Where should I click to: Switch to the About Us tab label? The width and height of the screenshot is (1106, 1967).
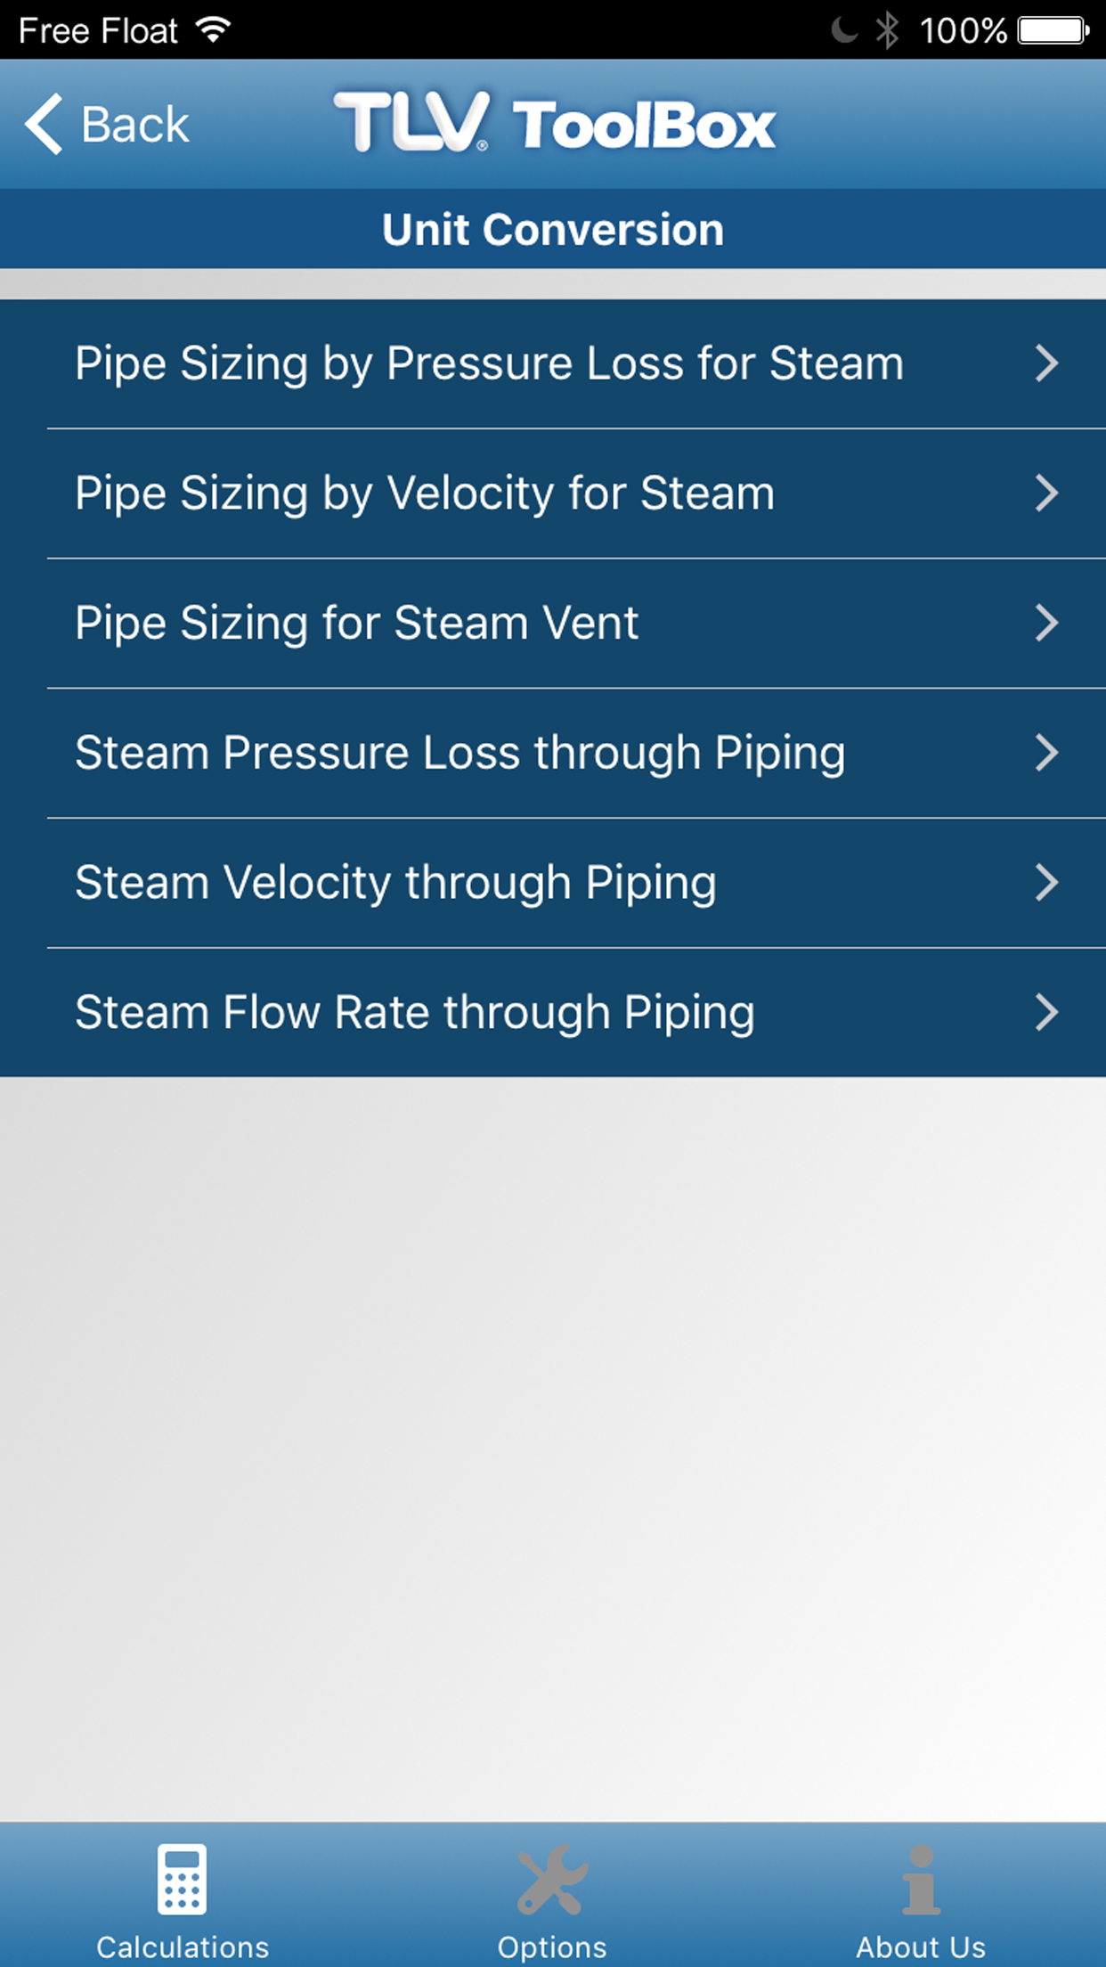[x=921, y=1947]
